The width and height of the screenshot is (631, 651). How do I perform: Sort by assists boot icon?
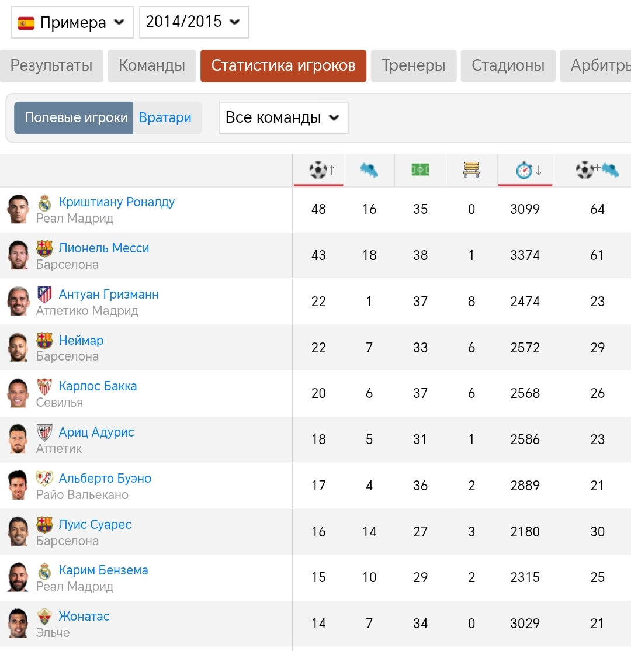point(369,170)
